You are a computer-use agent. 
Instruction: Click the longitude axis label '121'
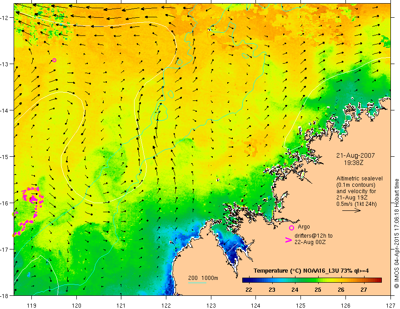pos(121,305)
